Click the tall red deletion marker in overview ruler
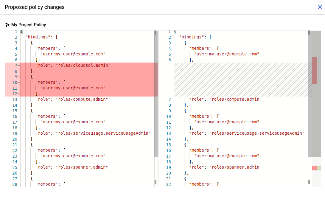 [314, 71]
